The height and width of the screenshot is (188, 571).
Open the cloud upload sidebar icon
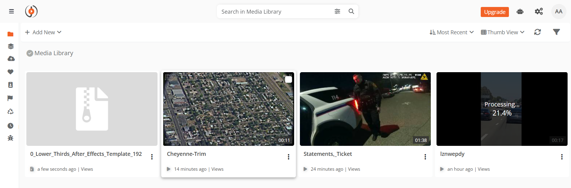coord(11,59)
